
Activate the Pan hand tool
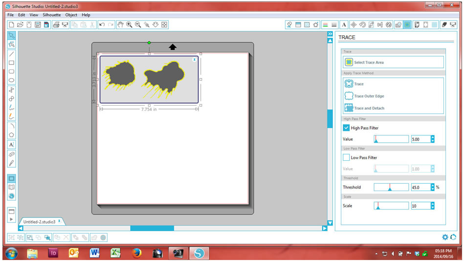(120, 24)
